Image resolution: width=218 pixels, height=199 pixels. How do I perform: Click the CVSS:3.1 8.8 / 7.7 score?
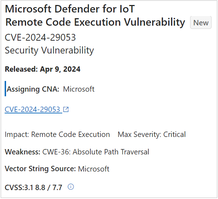33,187
